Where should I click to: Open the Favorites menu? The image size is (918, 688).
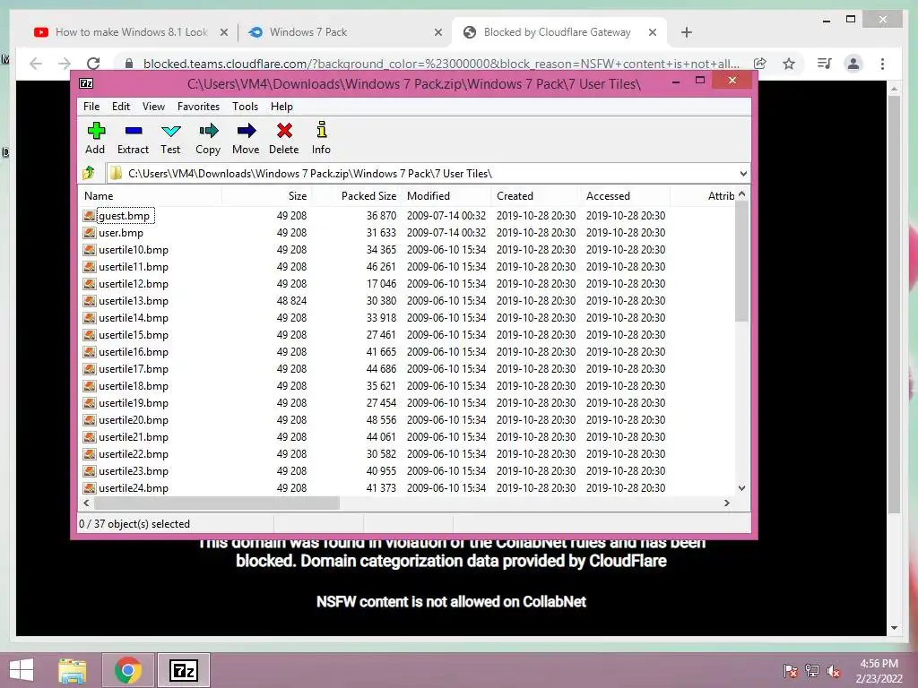198,107
